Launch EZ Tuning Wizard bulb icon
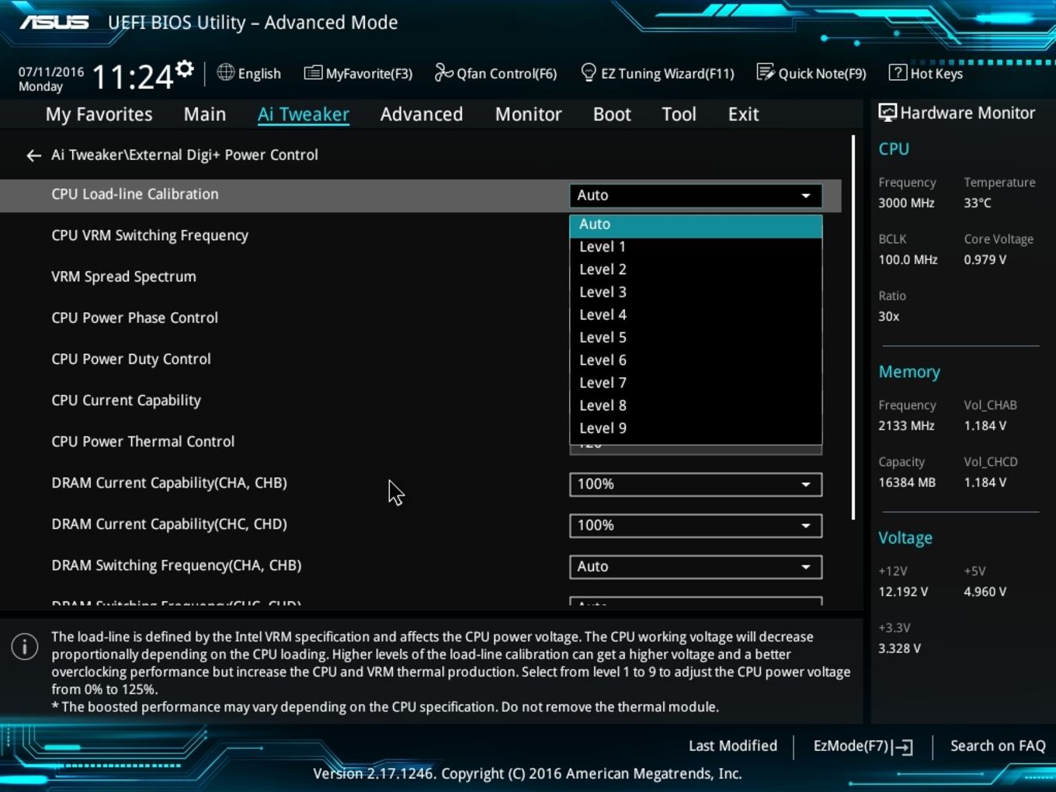 click(x=589, y=72)
